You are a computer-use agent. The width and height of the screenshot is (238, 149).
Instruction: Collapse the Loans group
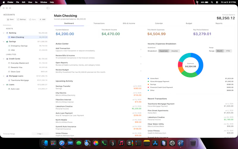click(4, 85)
